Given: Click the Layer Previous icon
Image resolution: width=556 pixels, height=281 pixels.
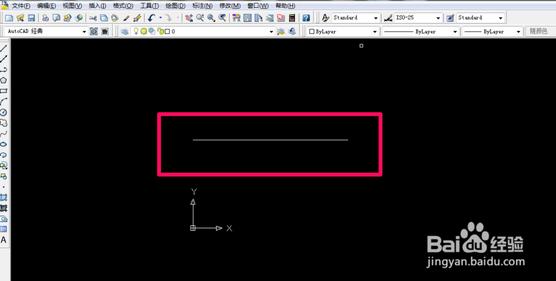Looking at the screenshot, I should coord(292,32).
